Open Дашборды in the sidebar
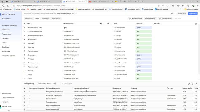Screen dimensions: 200x112 [6, 47]
